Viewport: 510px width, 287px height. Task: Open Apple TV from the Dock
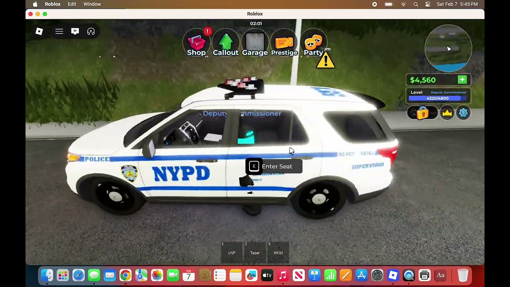[267, 275]
